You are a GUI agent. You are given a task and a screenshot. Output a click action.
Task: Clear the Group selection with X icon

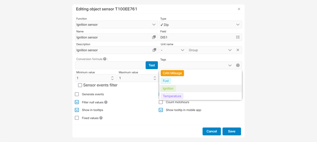pos(238,50)
